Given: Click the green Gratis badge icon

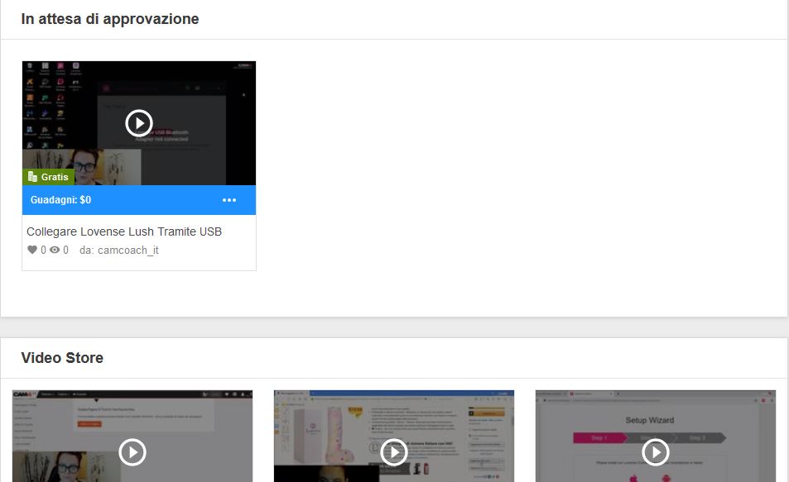Looking at the screenshot, I should [33, 177].
